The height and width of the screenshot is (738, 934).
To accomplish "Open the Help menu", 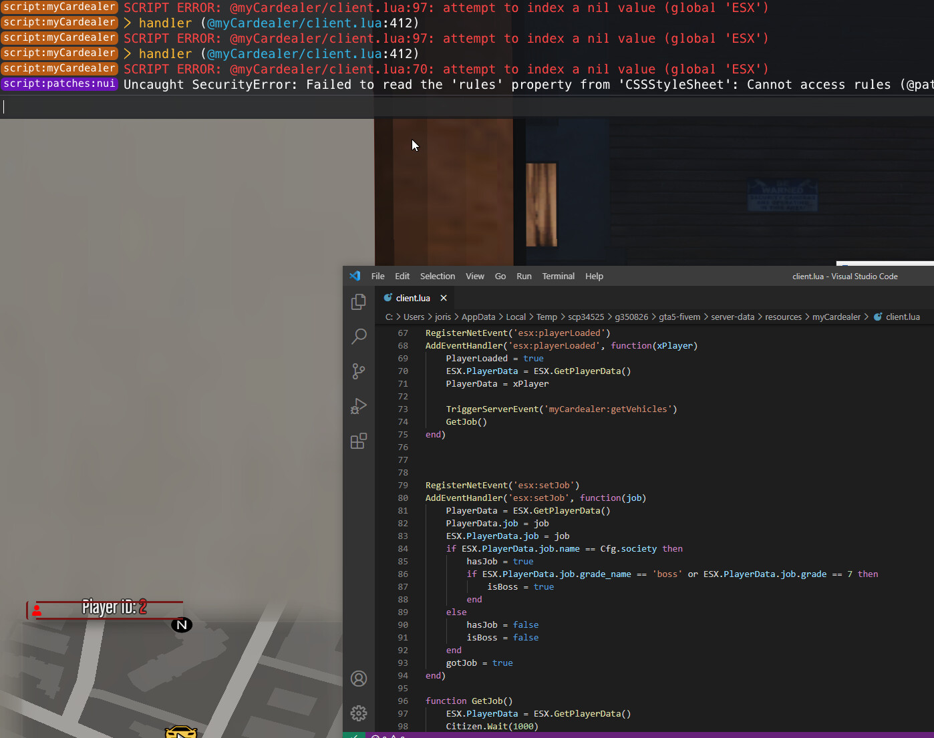I will click(595, 276).
